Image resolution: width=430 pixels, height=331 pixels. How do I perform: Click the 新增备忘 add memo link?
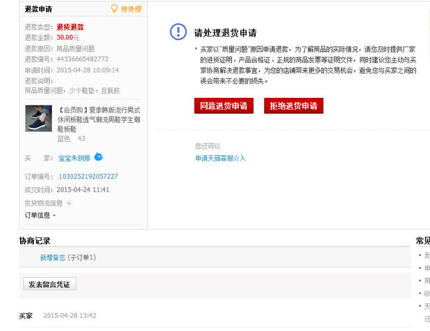coord(53,257)
